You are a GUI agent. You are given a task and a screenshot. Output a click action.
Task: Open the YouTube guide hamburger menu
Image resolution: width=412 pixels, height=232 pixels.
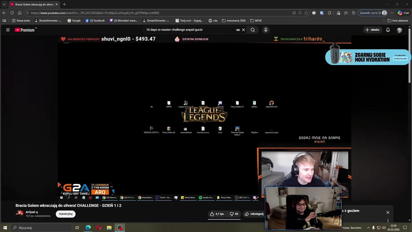[x=8, y=30]
